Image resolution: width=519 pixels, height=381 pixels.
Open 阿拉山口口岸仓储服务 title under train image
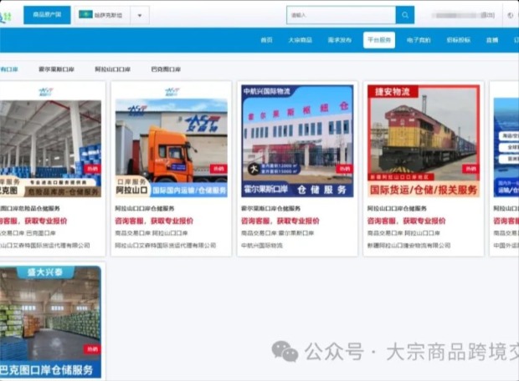point(397,209)
